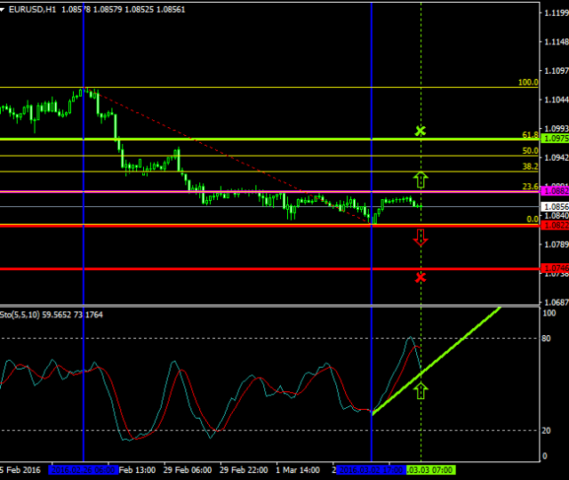Click the green up arrow in stochastic panel
The image size is (569, 480).
click(x=421, y=389)
